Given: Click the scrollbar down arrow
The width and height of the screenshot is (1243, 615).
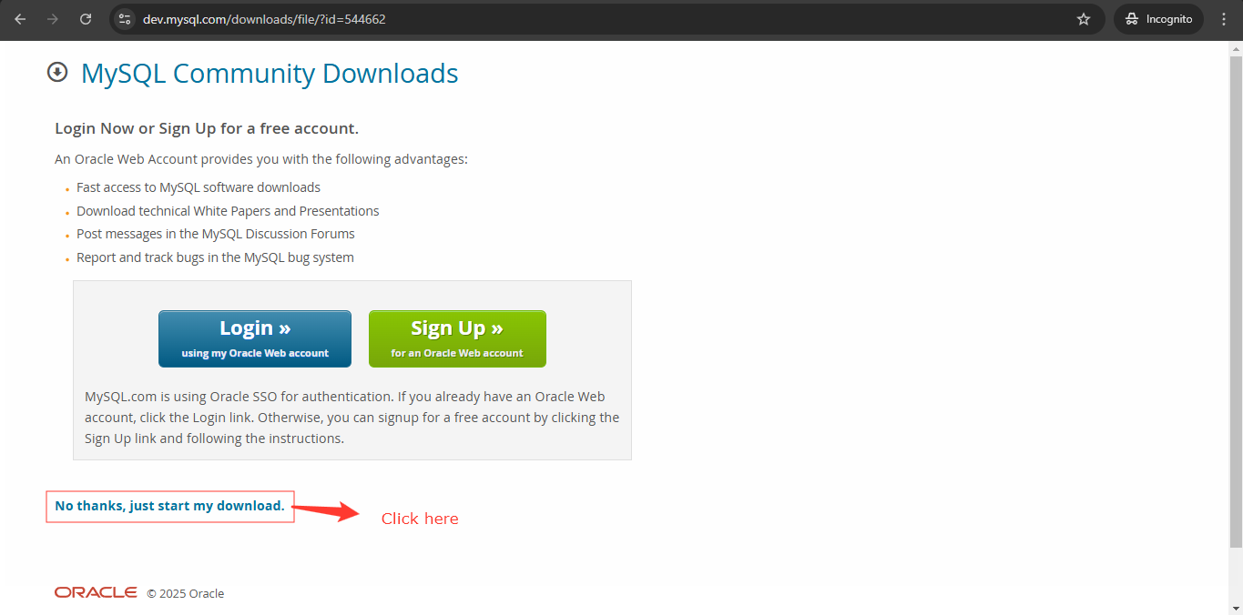Looking at the screenshot, I should pyautogui.click(x=1236, y=607).
